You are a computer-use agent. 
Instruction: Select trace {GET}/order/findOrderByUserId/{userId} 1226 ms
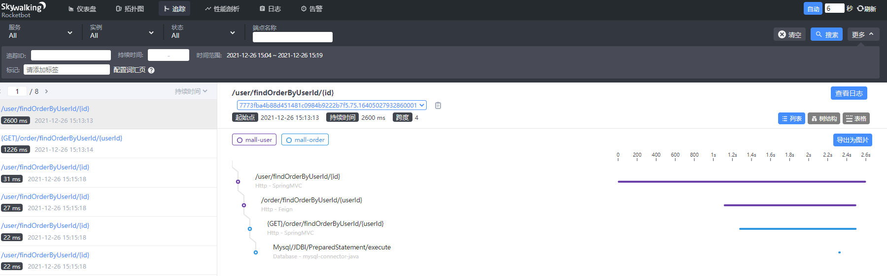(x=108, y=143)
